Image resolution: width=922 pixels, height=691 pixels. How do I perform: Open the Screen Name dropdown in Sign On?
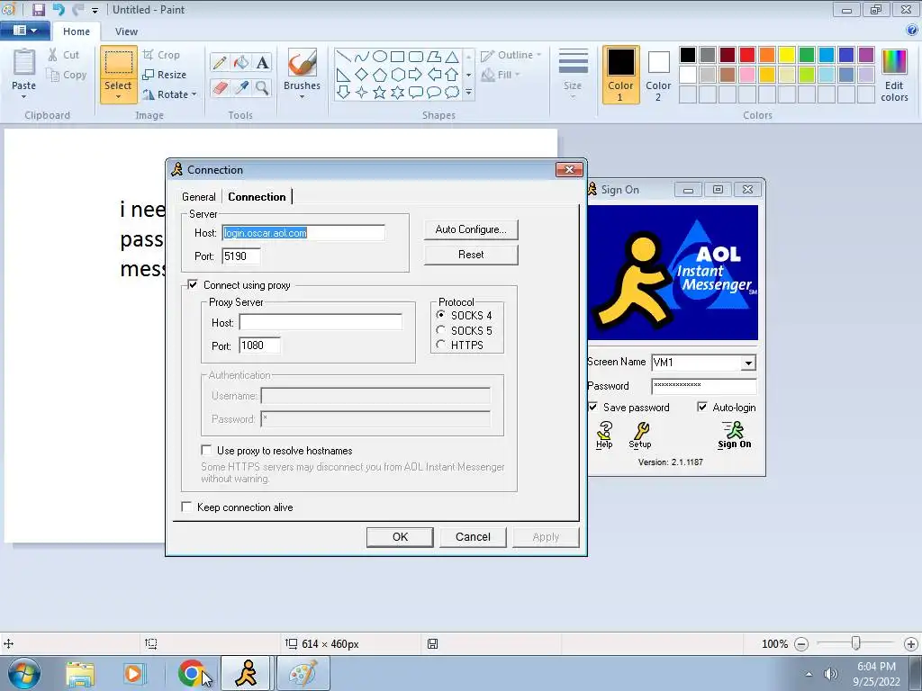point(748,363)
